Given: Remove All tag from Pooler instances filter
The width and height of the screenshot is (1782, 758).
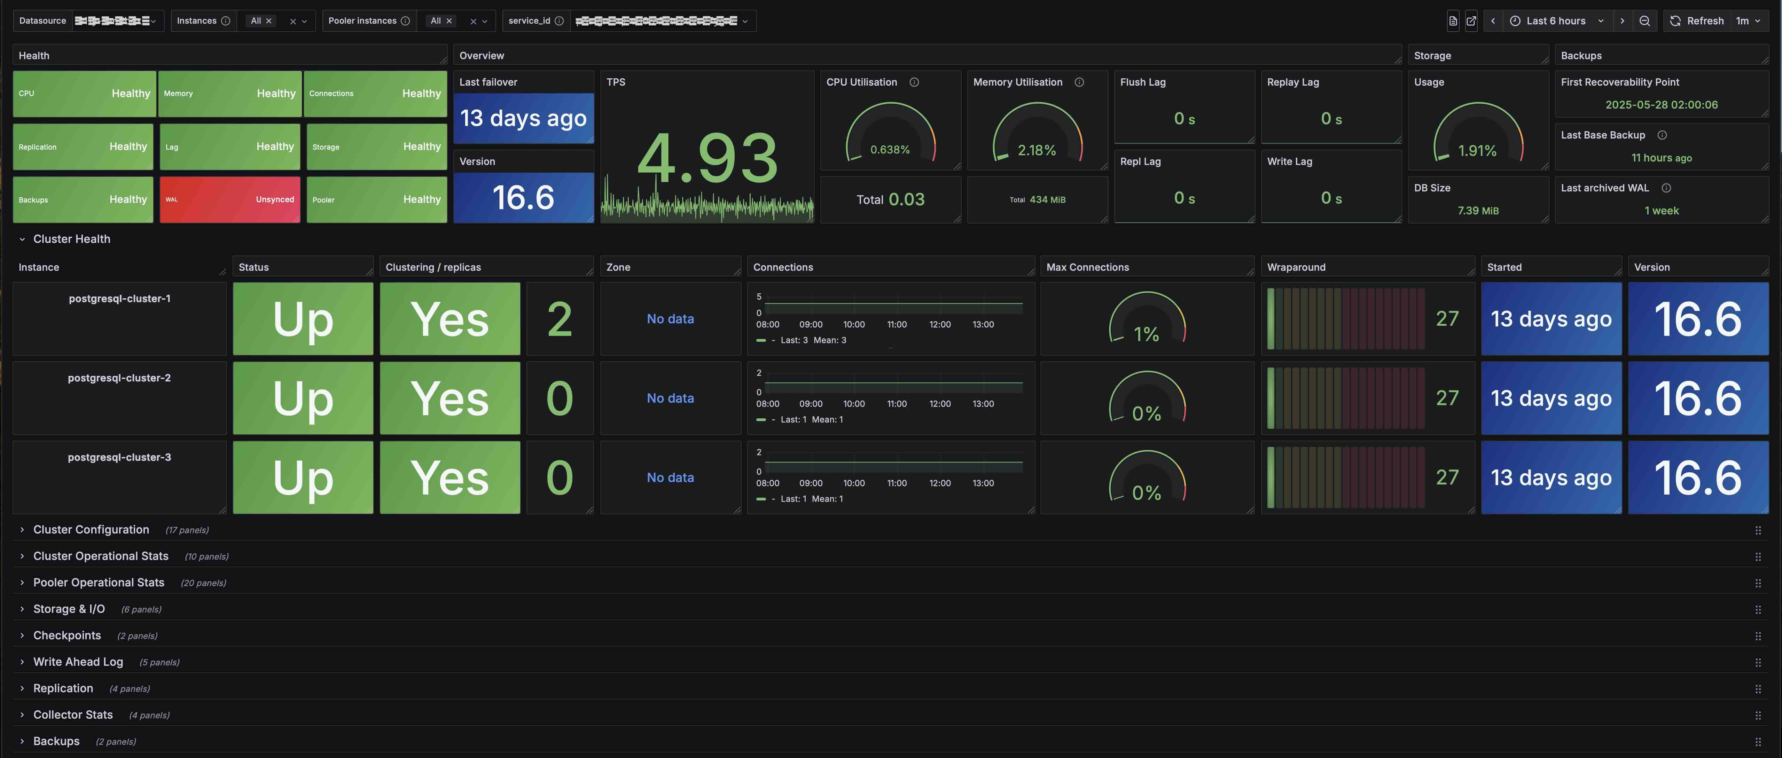Looking at the screenshot, I should tap(449, 21).
